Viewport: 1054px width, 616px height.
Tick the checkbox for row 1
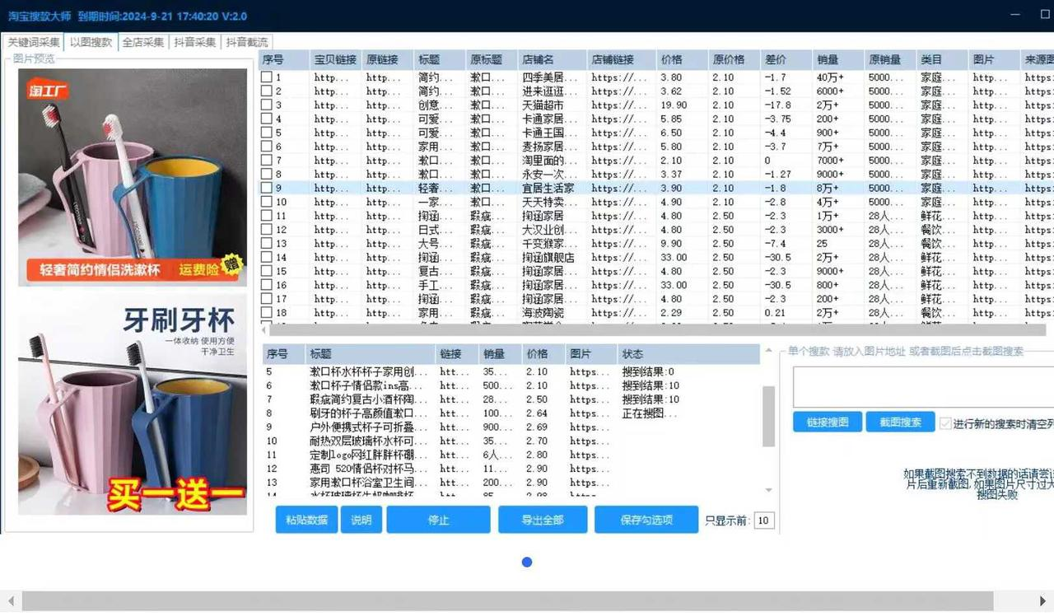tap(266, 77)
